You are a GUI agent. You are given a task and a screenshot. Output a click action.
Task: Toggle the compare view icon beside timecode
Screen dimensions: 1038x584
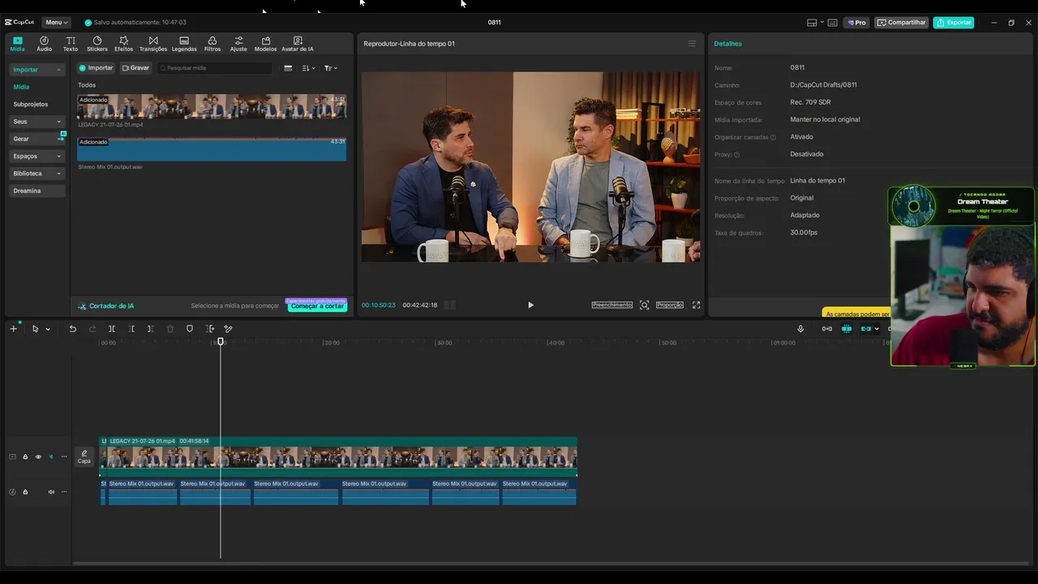click(x=450, y=305)
